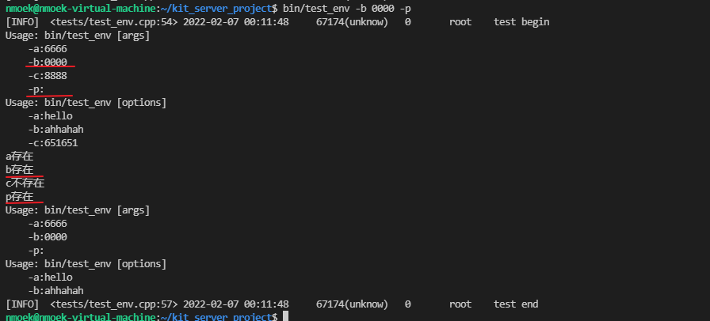710x321 pixels.
Task: Click the red-underlined b存在 line
Action: (x=20, y=169)
